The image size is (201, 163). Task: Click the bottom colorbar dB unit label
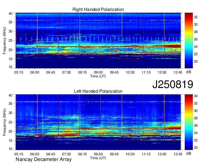[189, 153]
